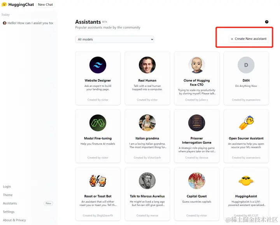Open the Theme option in sidebar
The width and height of the screenshot is (280, 225).
click(x=8, y=195)
